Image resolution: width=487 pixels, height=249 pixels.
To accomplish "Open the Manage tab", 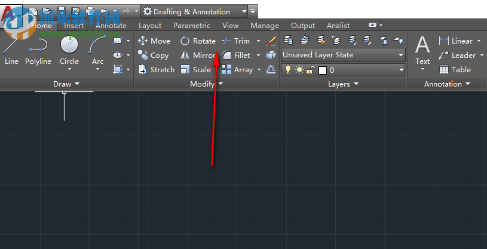I will click(265, 26).
